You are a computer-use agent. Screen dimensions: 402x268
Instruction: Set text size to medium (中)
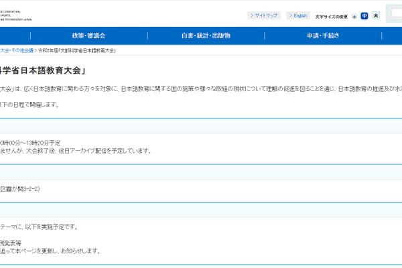(364, 15)
